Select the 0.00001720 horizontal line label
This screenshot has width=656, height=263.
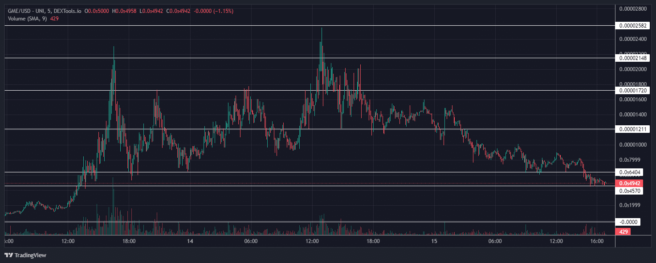point(633,90)
